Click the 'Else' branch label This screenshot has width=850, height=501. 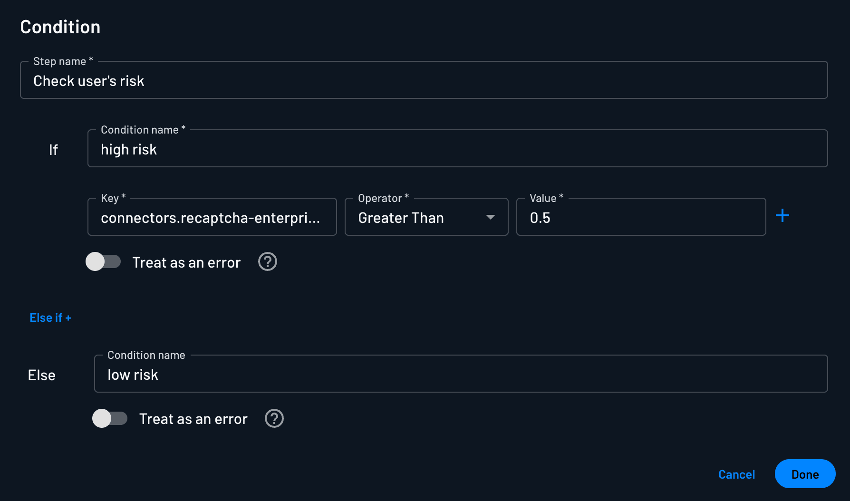[42, 375]
